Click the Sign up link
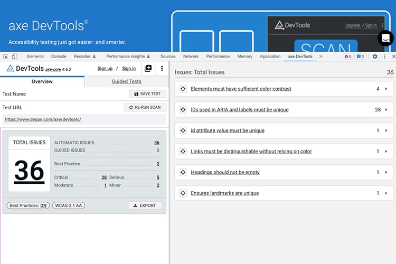This screenshot has width=396, height=264. [x=105, y=69]
